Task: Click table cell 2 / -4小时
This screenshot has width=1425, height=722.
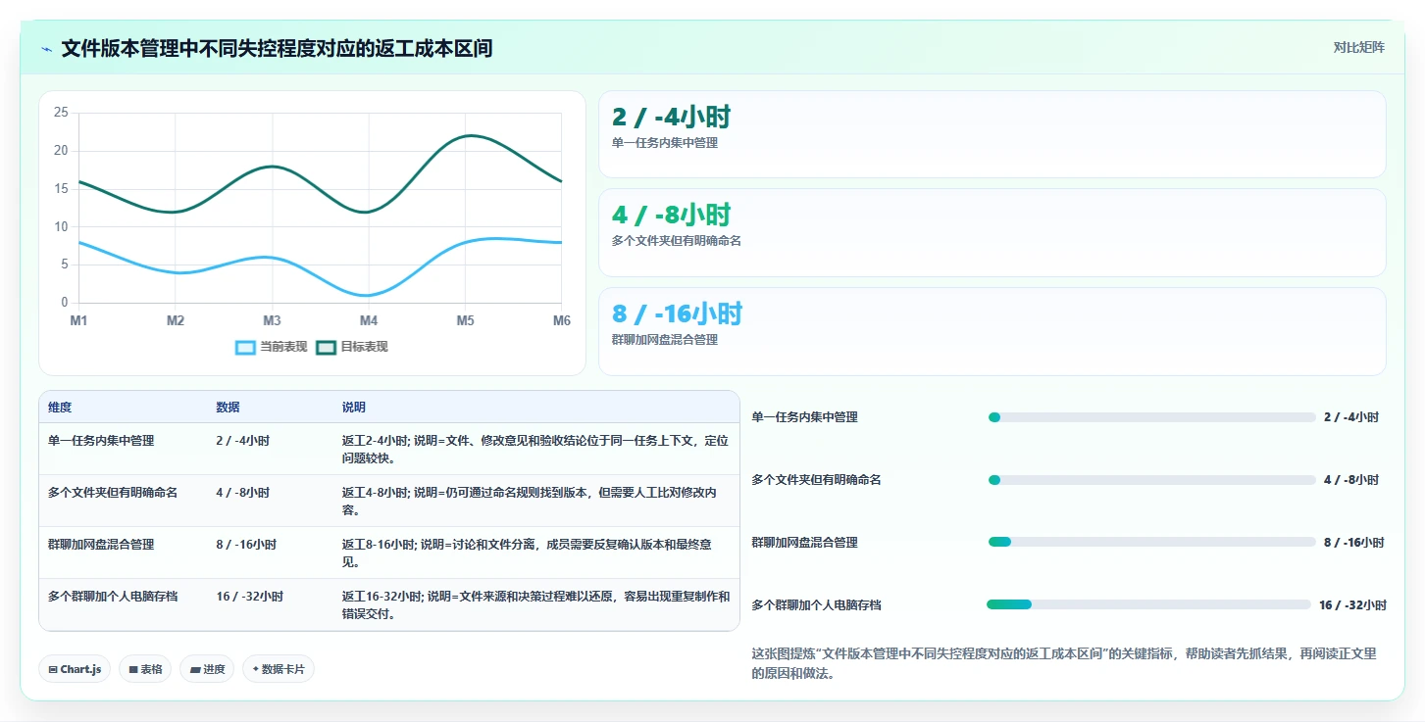Action: [x=242, y=441]
